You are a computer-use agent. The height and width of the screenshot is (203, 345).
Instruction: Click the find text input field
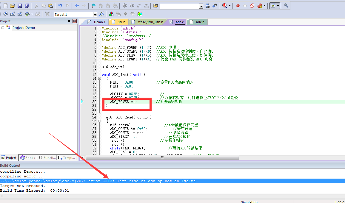pos(180,6)
